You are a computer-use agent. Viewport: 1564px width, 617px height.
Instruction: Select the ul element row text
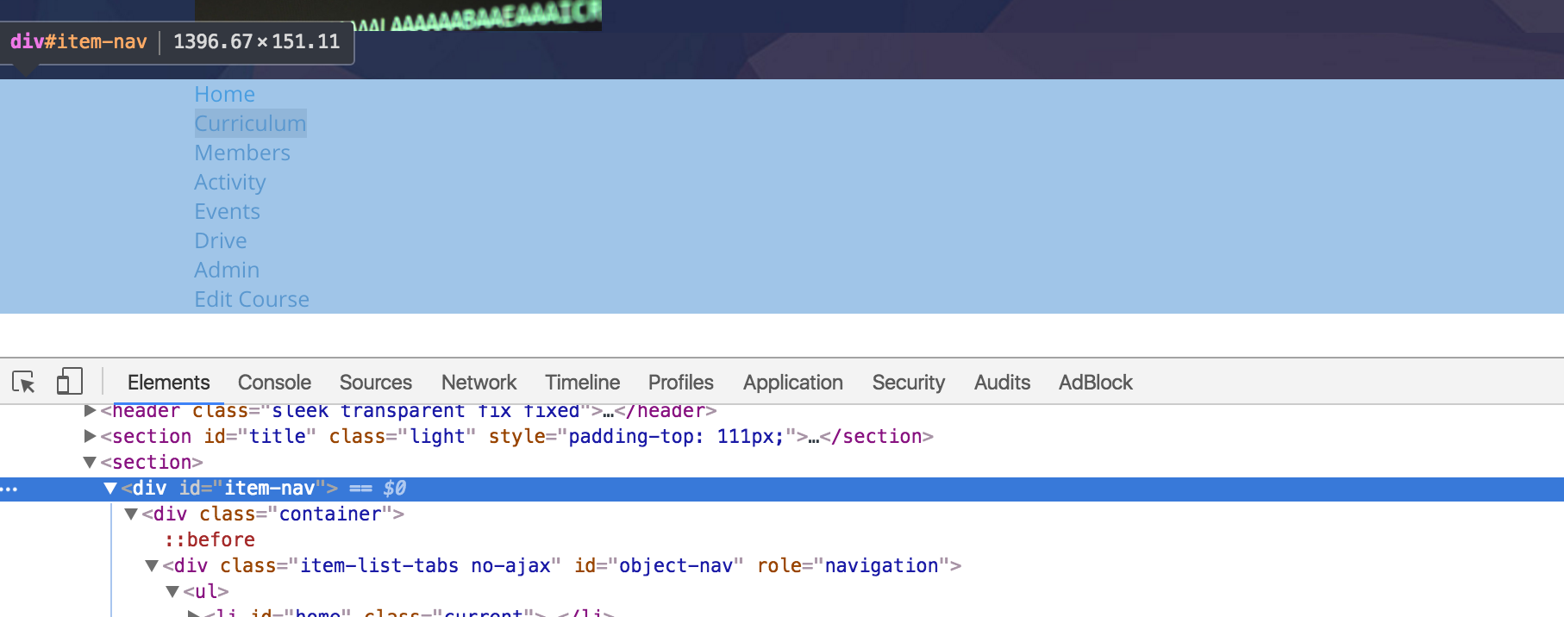[x=206, y=591]
